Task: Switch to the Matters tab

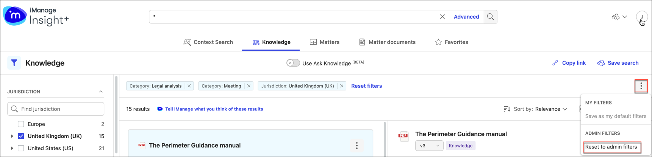Action: [x=325, y=42]
